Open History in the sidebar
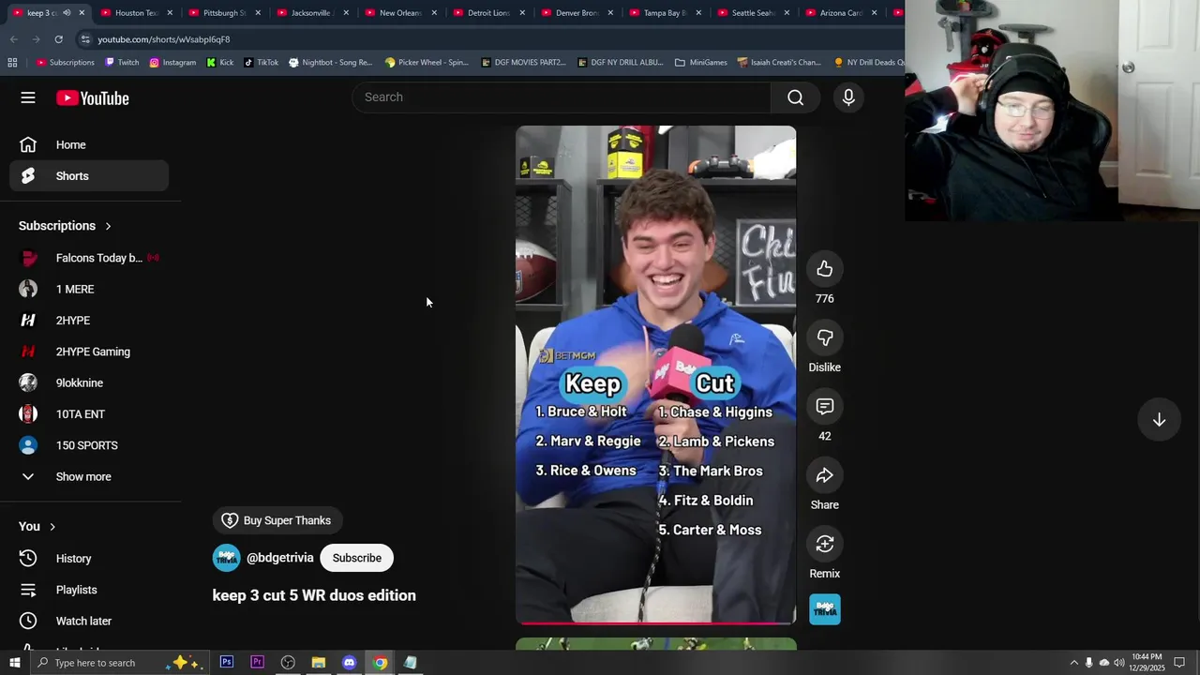This screenshot has width=1200, height=675. (x=89, y=559)
